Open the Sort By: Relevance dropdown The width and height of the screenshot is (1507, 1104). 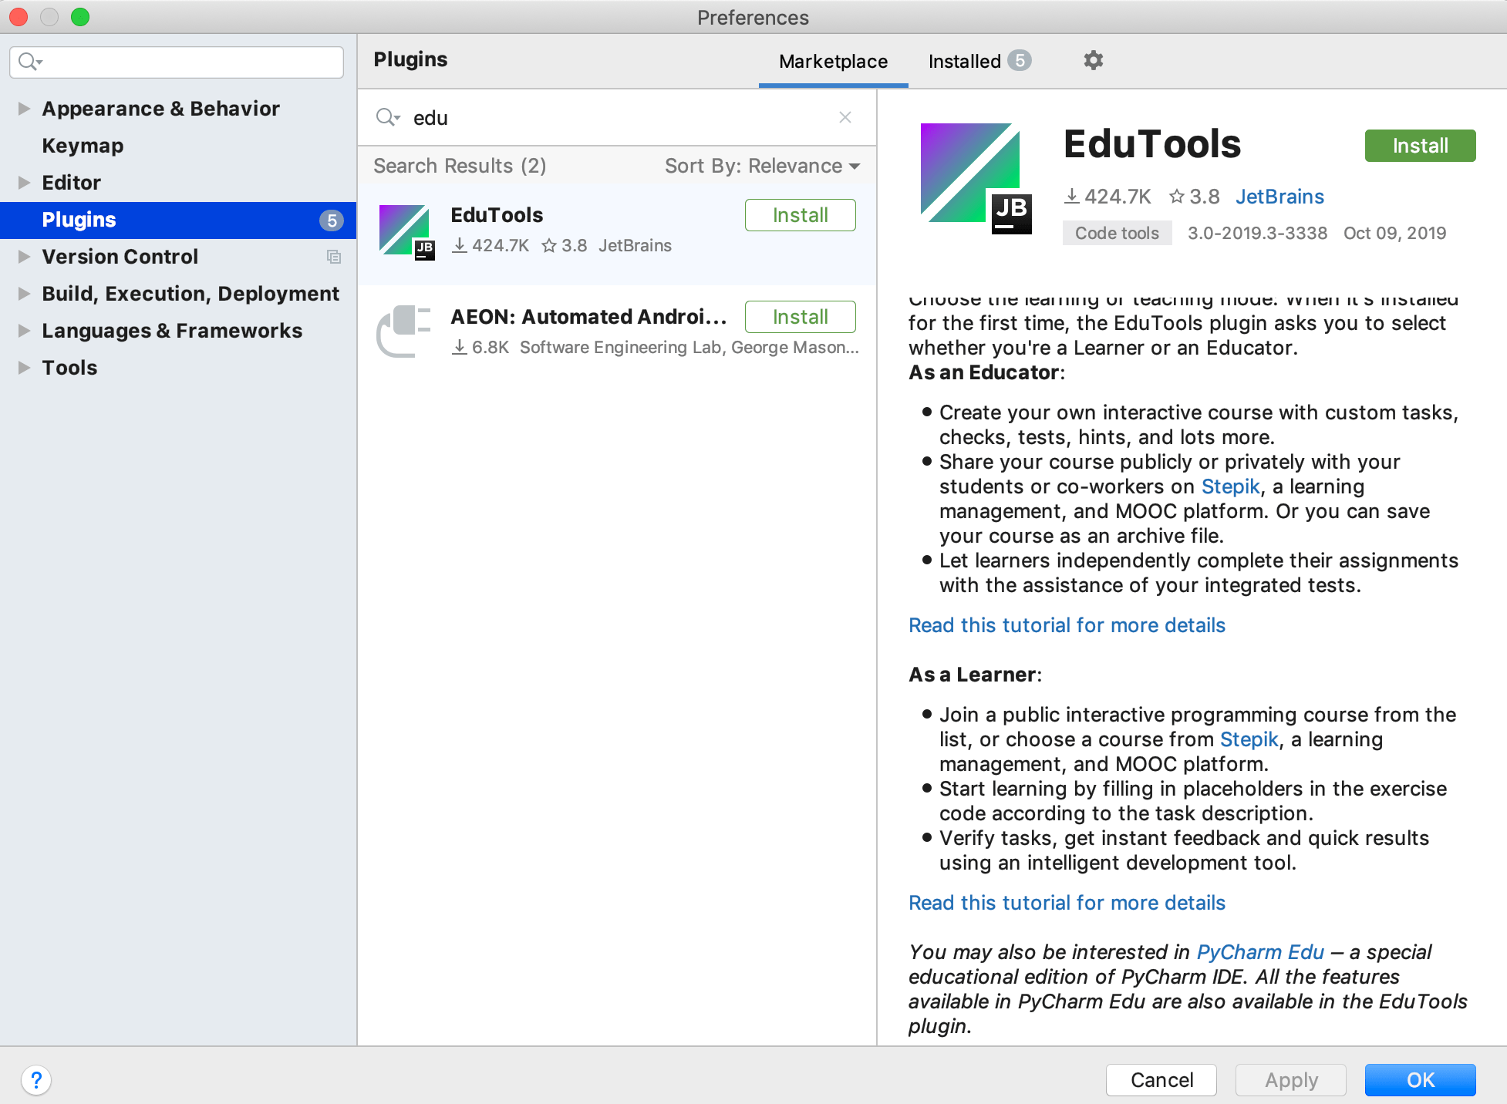point(762,166)
